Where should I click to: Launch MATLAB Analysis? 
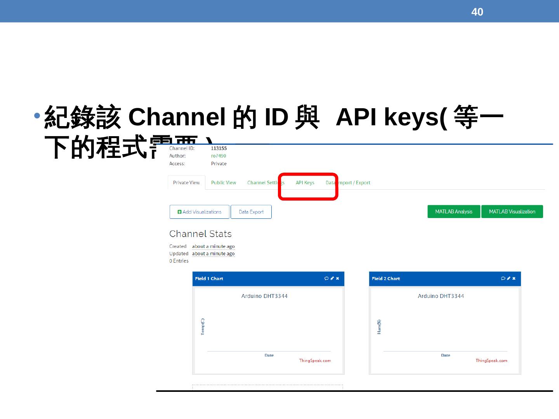click(x=453, y=212)
